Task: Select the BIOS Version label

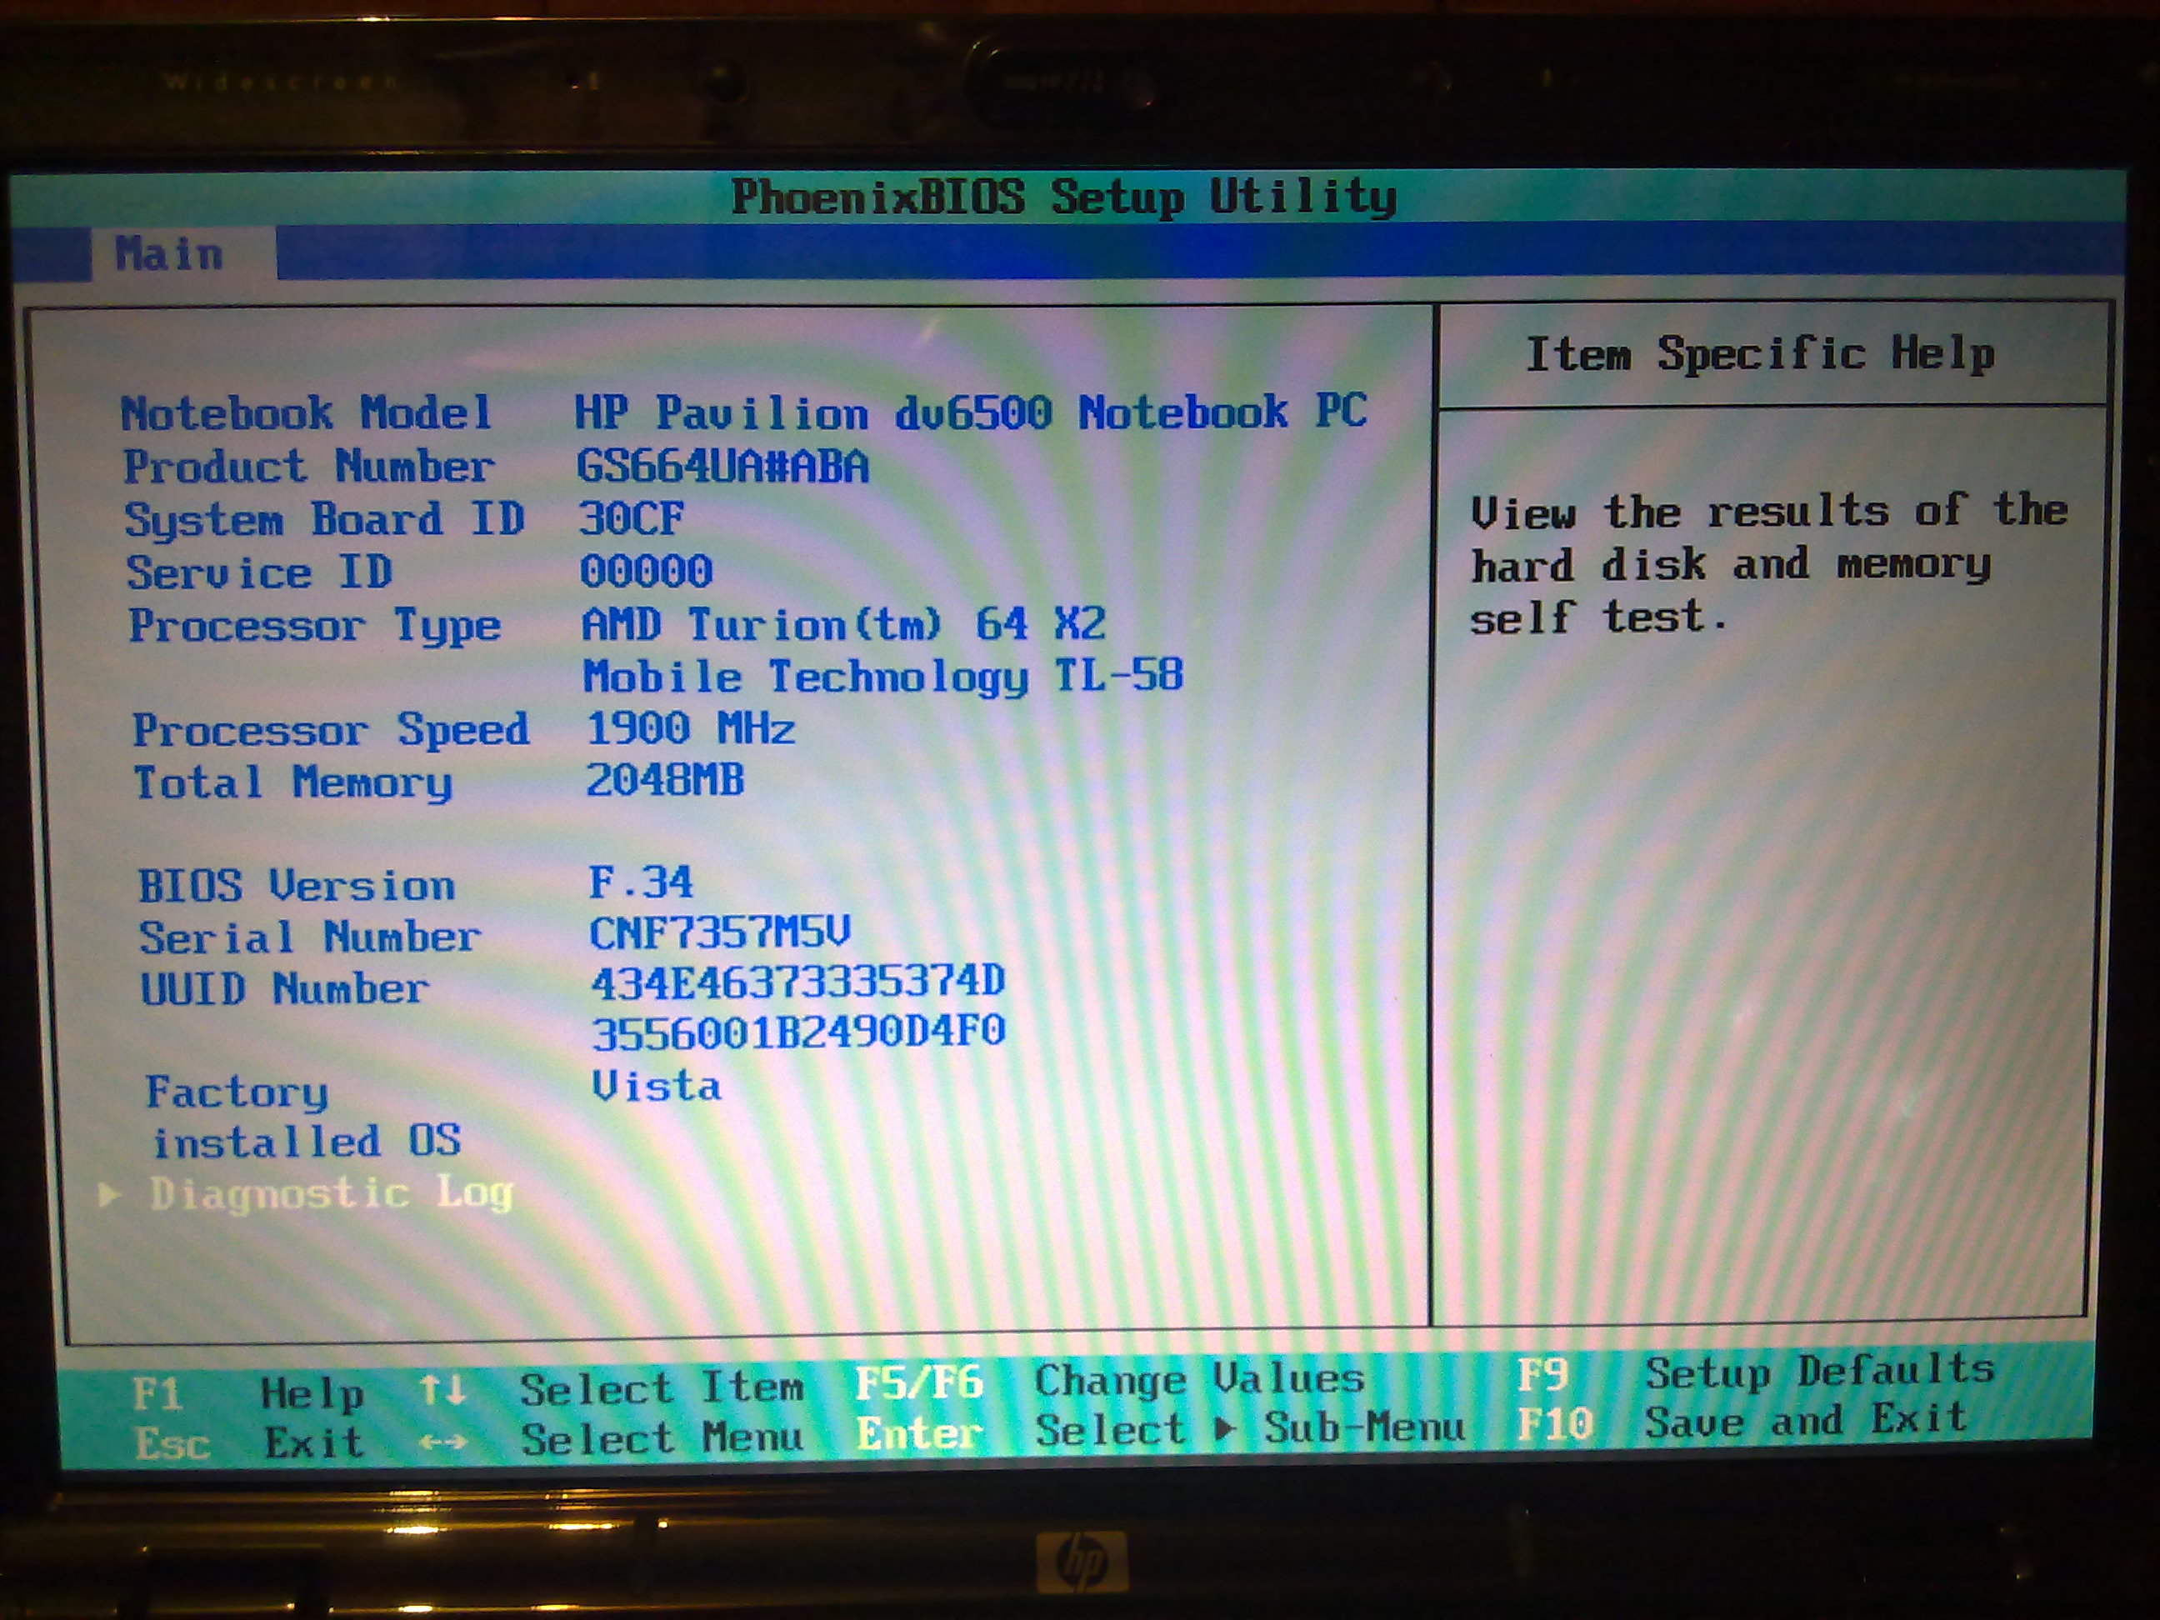Action: point(297,886)
